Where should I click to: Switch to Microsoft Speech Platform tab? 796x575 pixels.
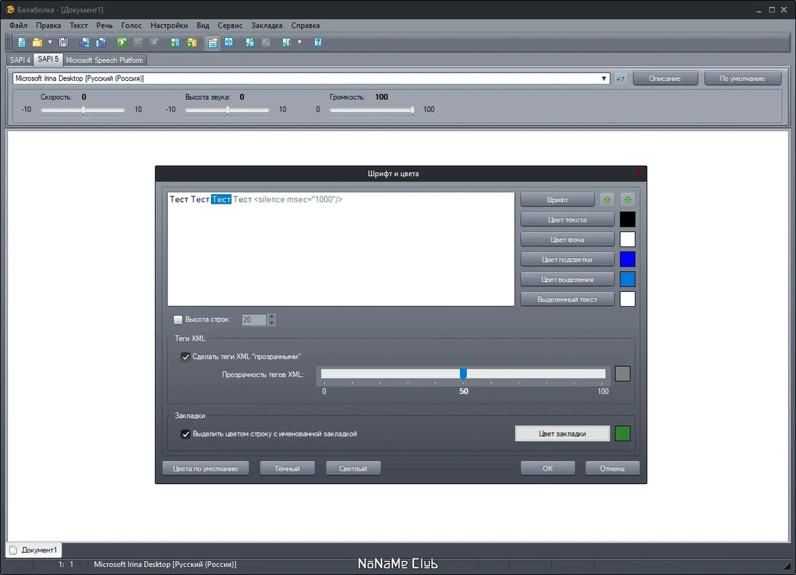tap(104, 60)
